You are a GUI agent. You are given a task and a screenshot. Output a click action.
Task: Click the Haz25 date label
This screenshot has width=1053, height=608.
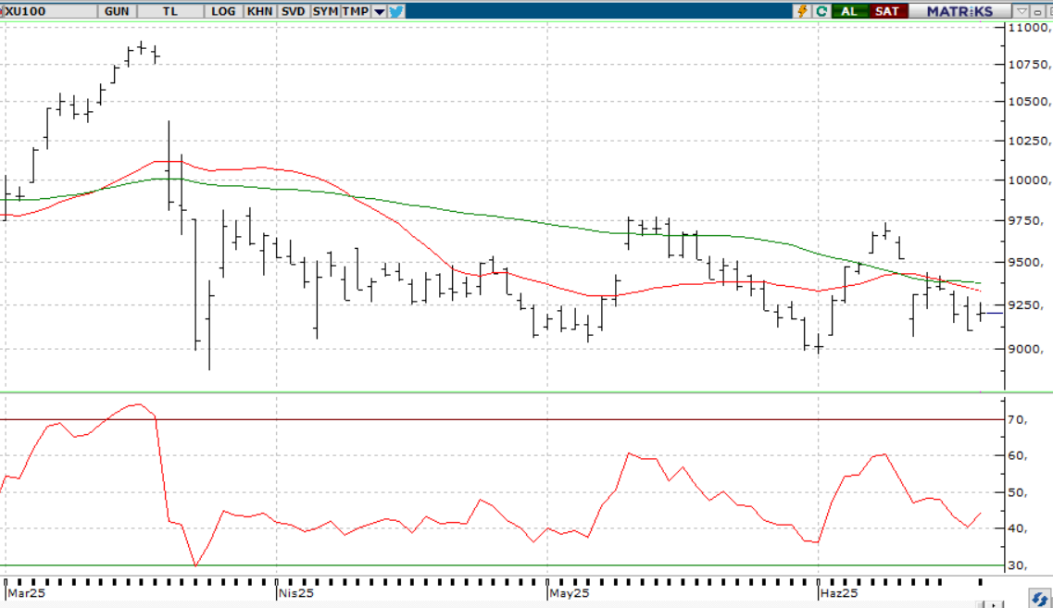839,593
